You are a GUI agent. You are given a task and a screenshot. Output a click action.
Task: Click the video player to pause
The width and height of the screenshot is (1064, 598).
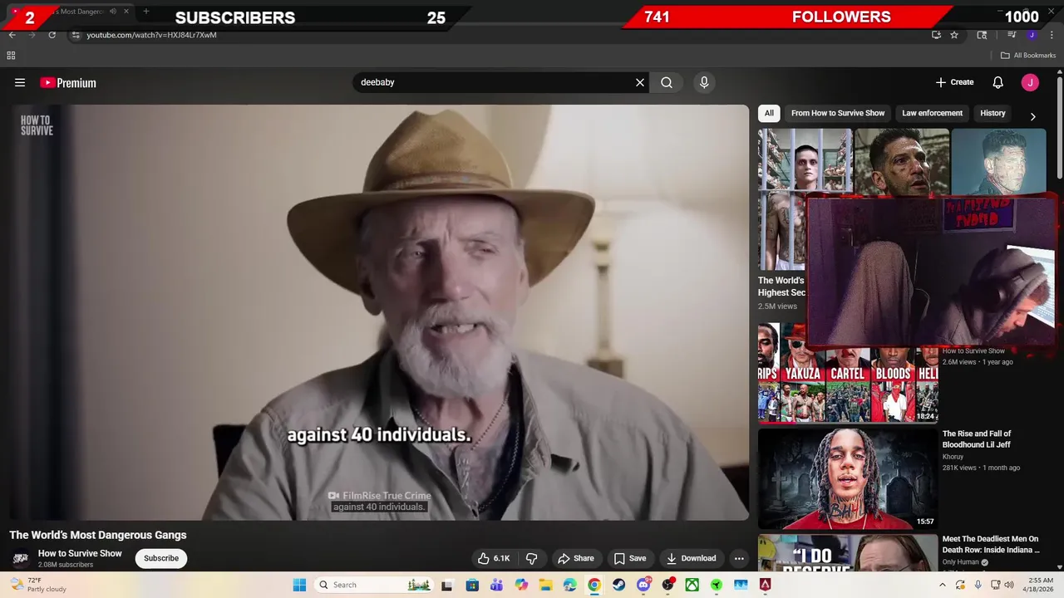coord(379,312)
